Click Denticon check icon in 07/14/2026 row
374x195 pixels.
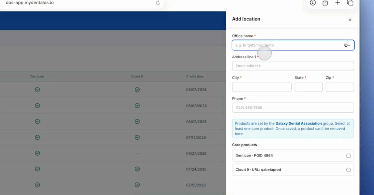pos(37,137)
